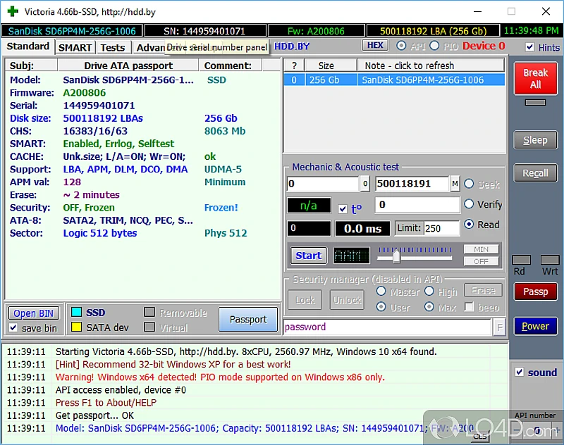The height and width of the screenshot is (445, 564).
Task: Click the OFF acoustic button
Action: pyautogui.click(x=481, y=261)
